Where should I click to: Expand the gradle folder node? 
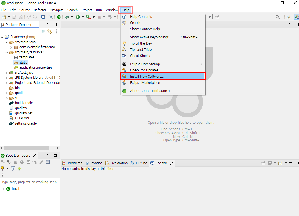pos(7,93)
